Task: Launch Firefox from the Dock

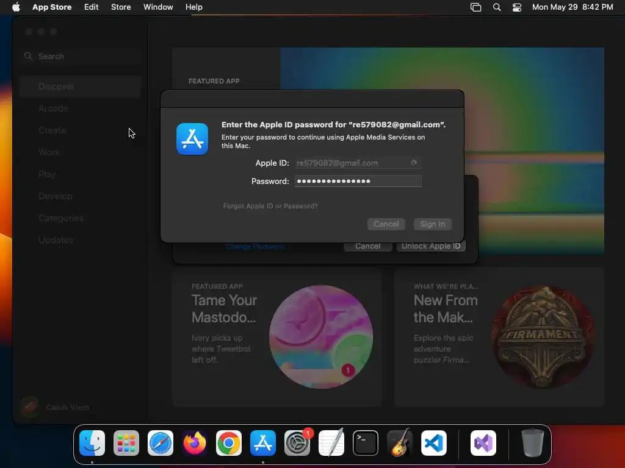Action: (195, 443)
